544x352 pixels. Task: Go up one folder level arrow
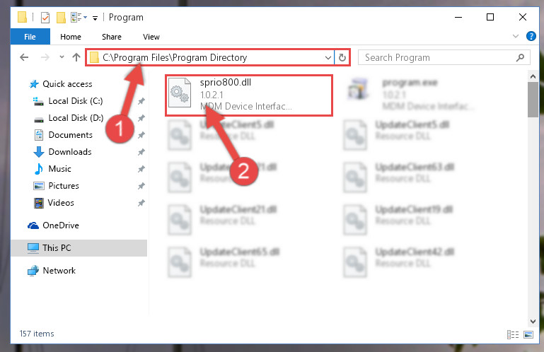76,57
